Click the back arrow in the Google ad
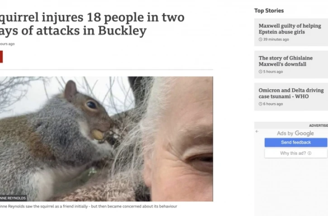The width and height of the screenshot is (328, 216). [257, 131]
